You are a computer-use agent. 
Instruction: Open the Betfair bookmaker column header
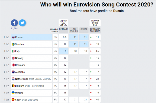coord(63,30)
